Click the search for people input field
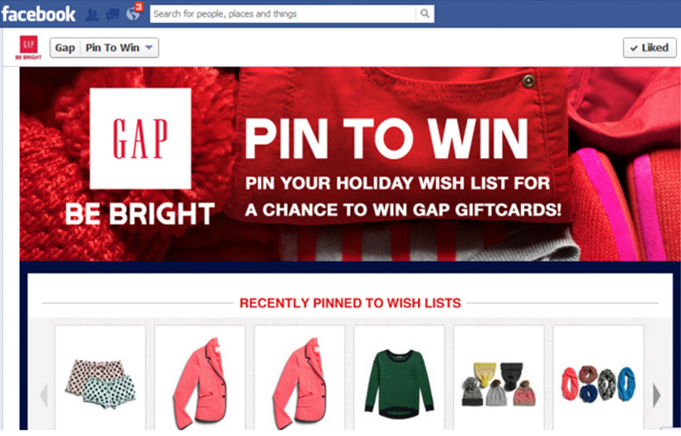 click(x=283, y=14)
